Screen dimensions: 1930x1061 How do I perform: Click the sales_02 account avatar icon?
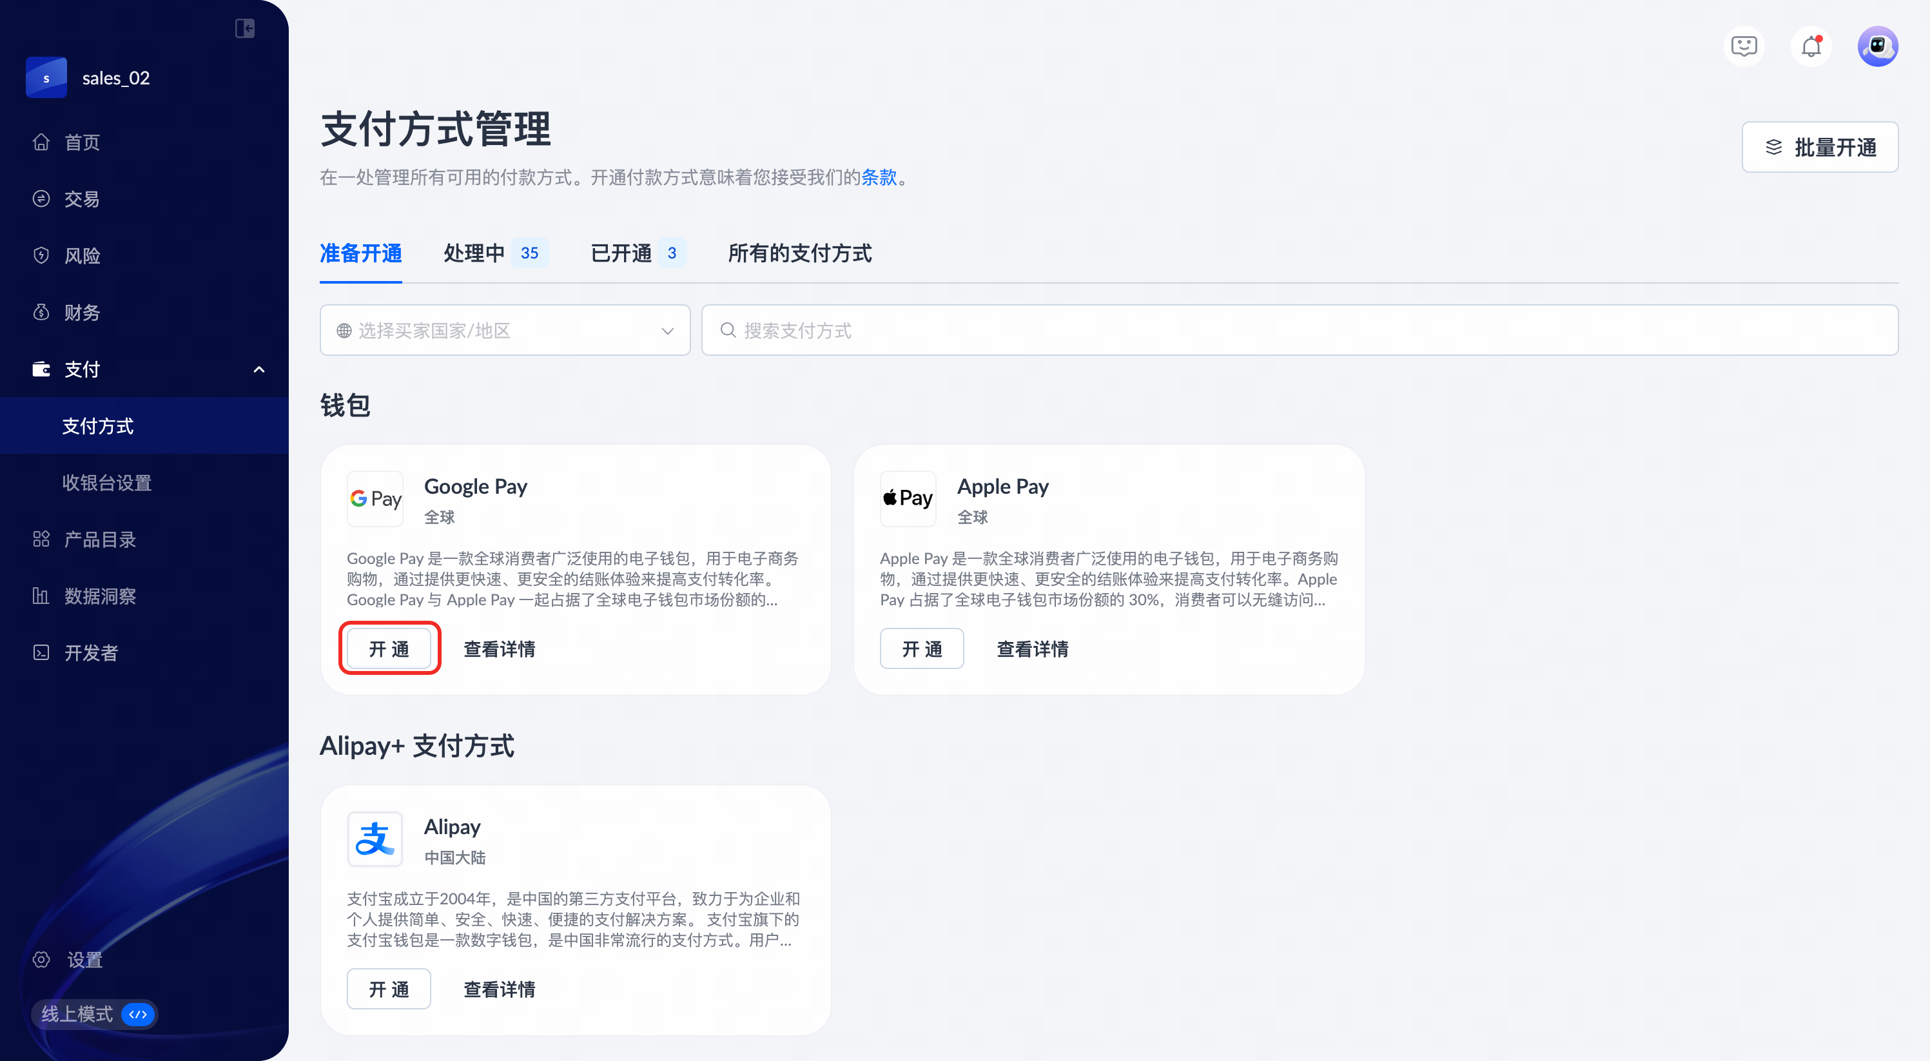[46, 78]
